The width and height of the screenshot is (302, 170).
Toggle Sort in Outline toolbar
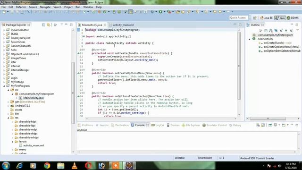coord(271,30)
